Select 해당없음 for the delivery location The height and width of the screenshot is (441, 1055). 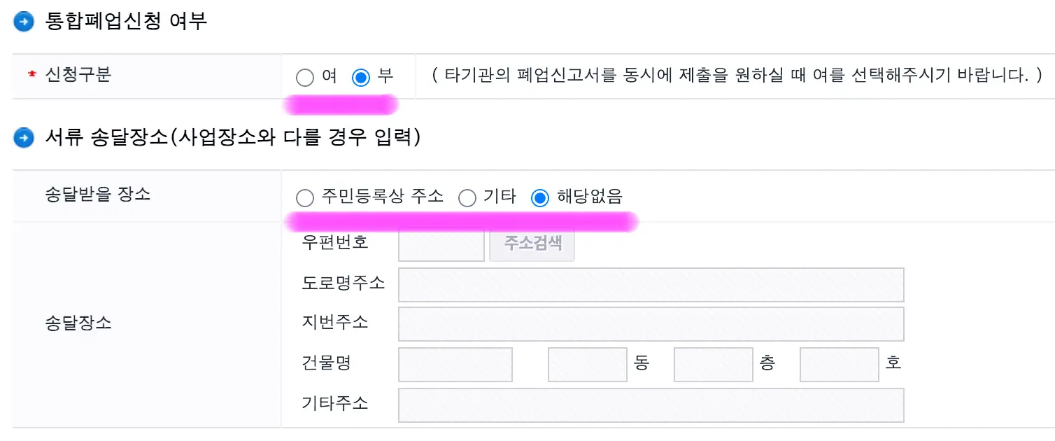click(x=539, y=197)
